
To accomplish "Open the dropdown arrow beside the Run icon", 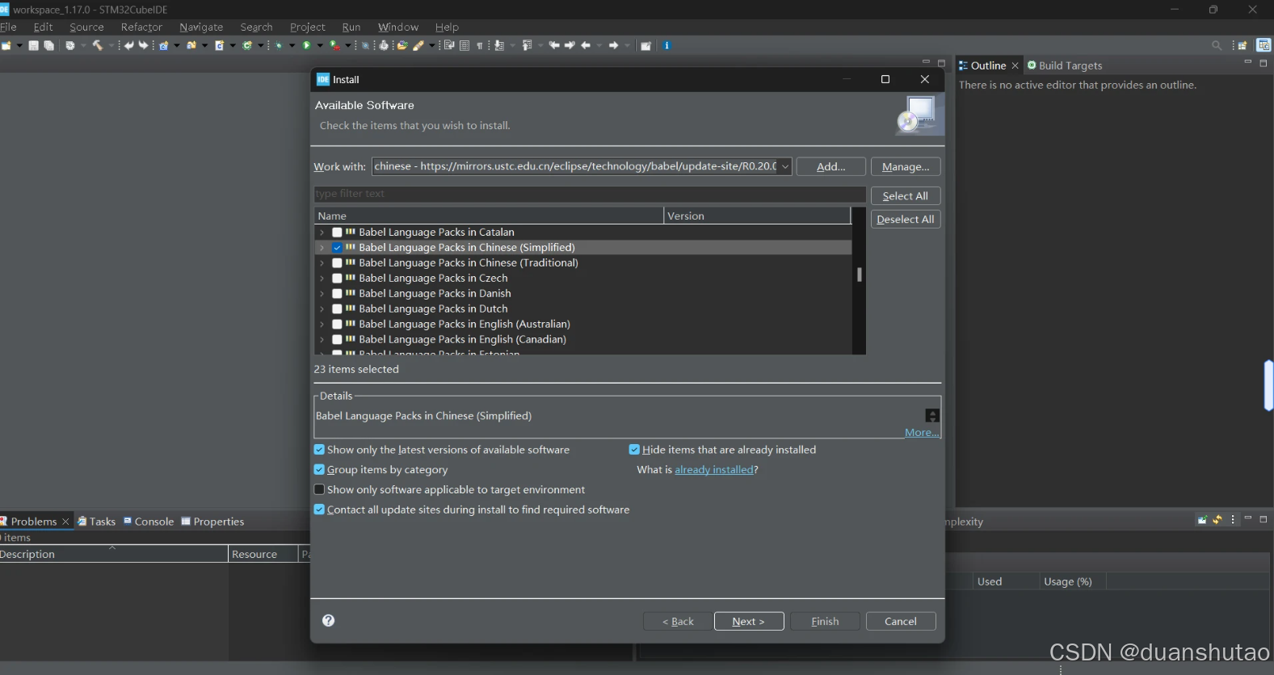I will 320,45.
